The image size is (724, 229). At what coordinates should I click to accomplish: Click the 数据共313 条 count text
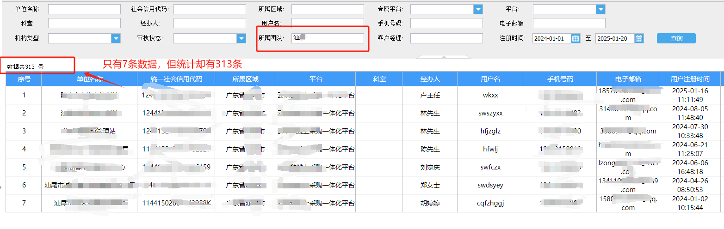coord(25,66)
